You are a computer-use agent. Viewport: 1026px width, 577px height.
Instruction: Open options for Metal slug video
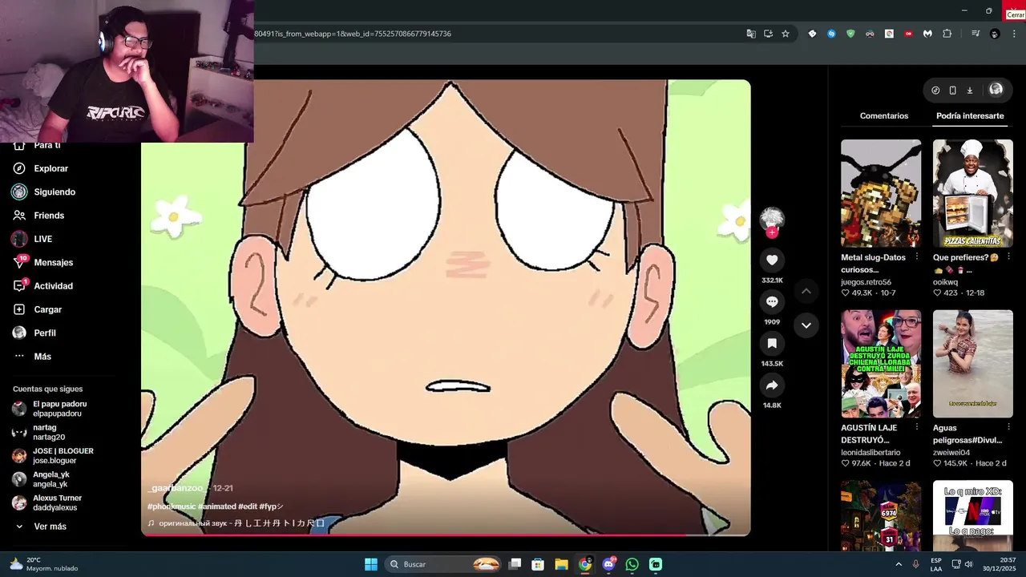917,257
